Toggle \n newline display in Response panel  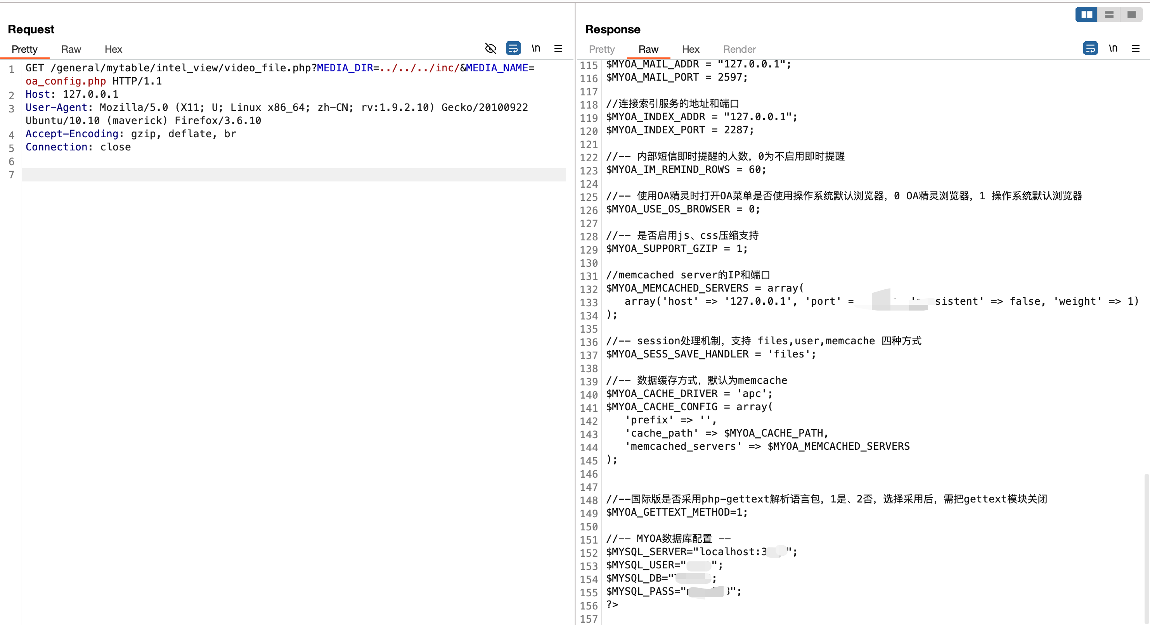click(x=1113, y=48)
